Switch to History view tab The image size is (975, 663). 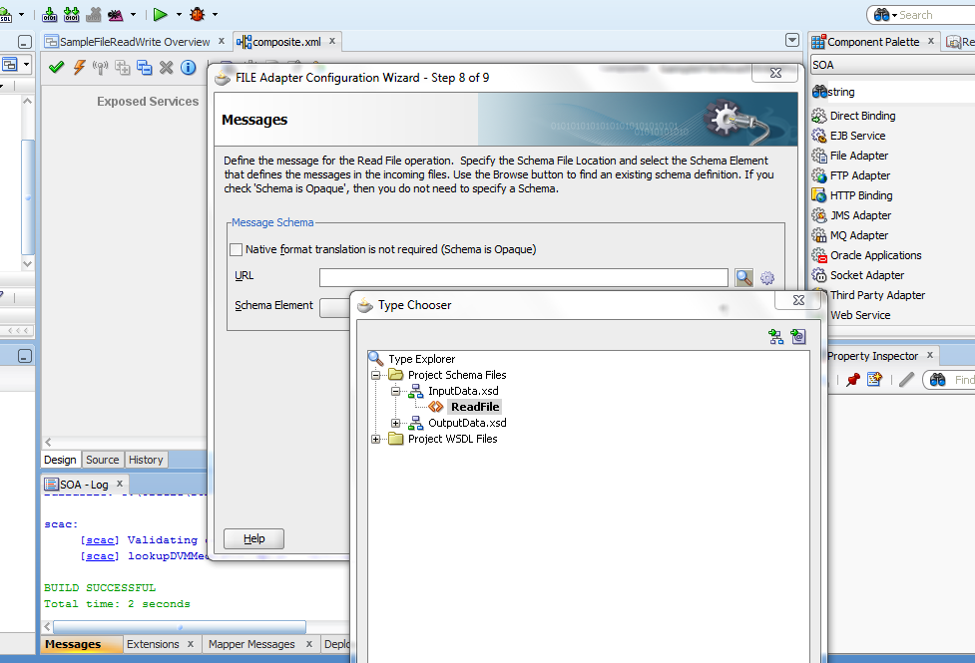pyautogui.click(x=146, y=460)
